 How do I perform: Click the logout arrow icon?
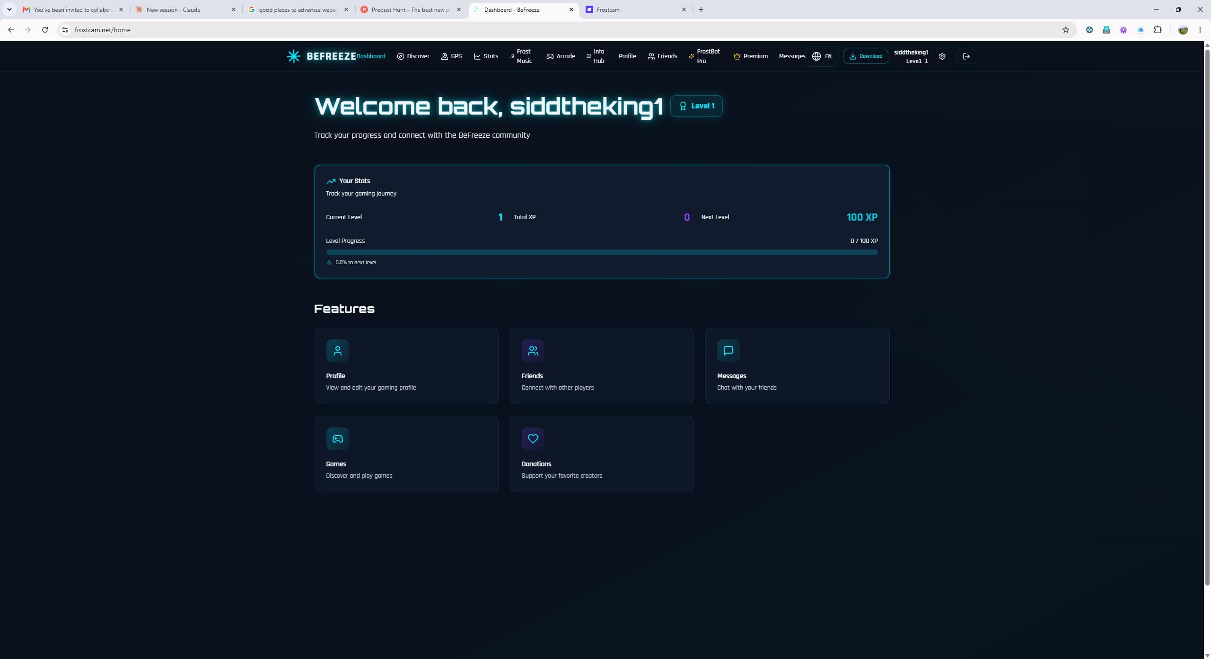[x=966, y=56]
